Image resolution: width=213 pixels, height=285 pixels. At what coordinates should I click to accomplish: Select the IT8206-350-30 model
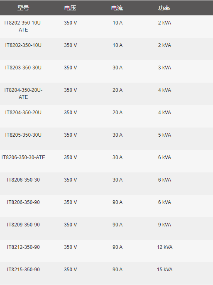pos(23,180)
